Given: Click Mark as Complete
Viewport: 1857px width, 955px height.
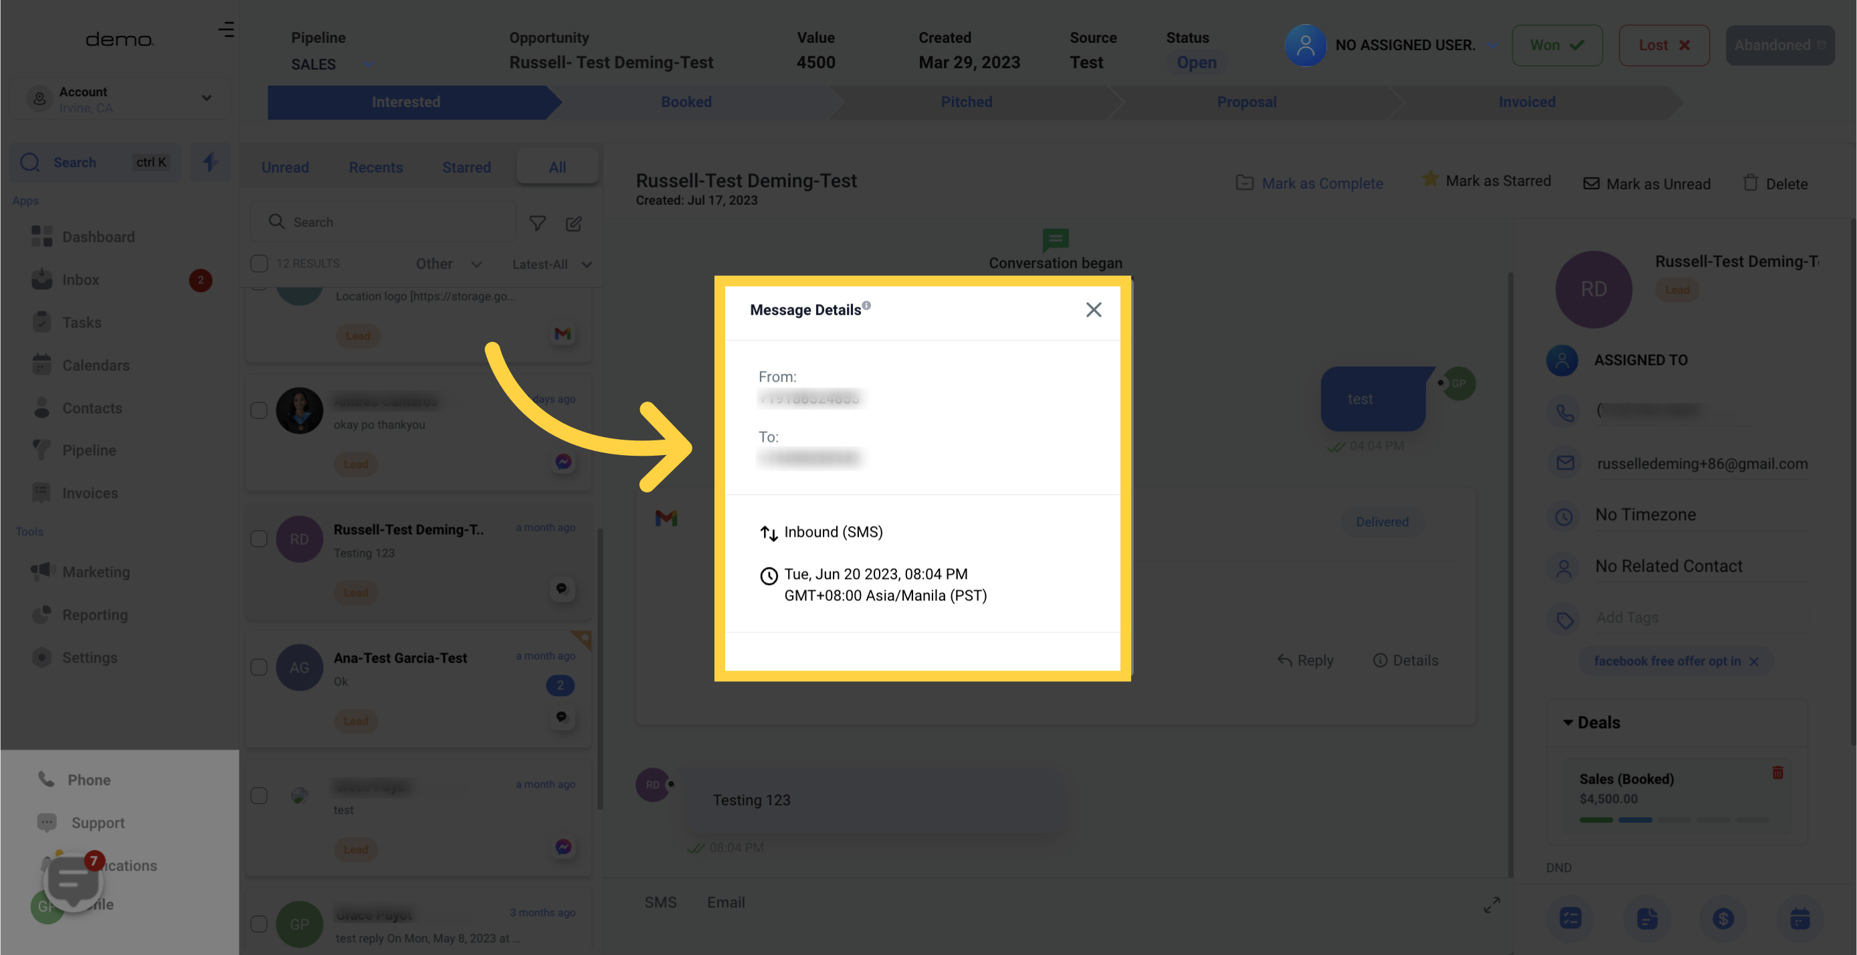Looking at the screenshot, I should 1309,183.
